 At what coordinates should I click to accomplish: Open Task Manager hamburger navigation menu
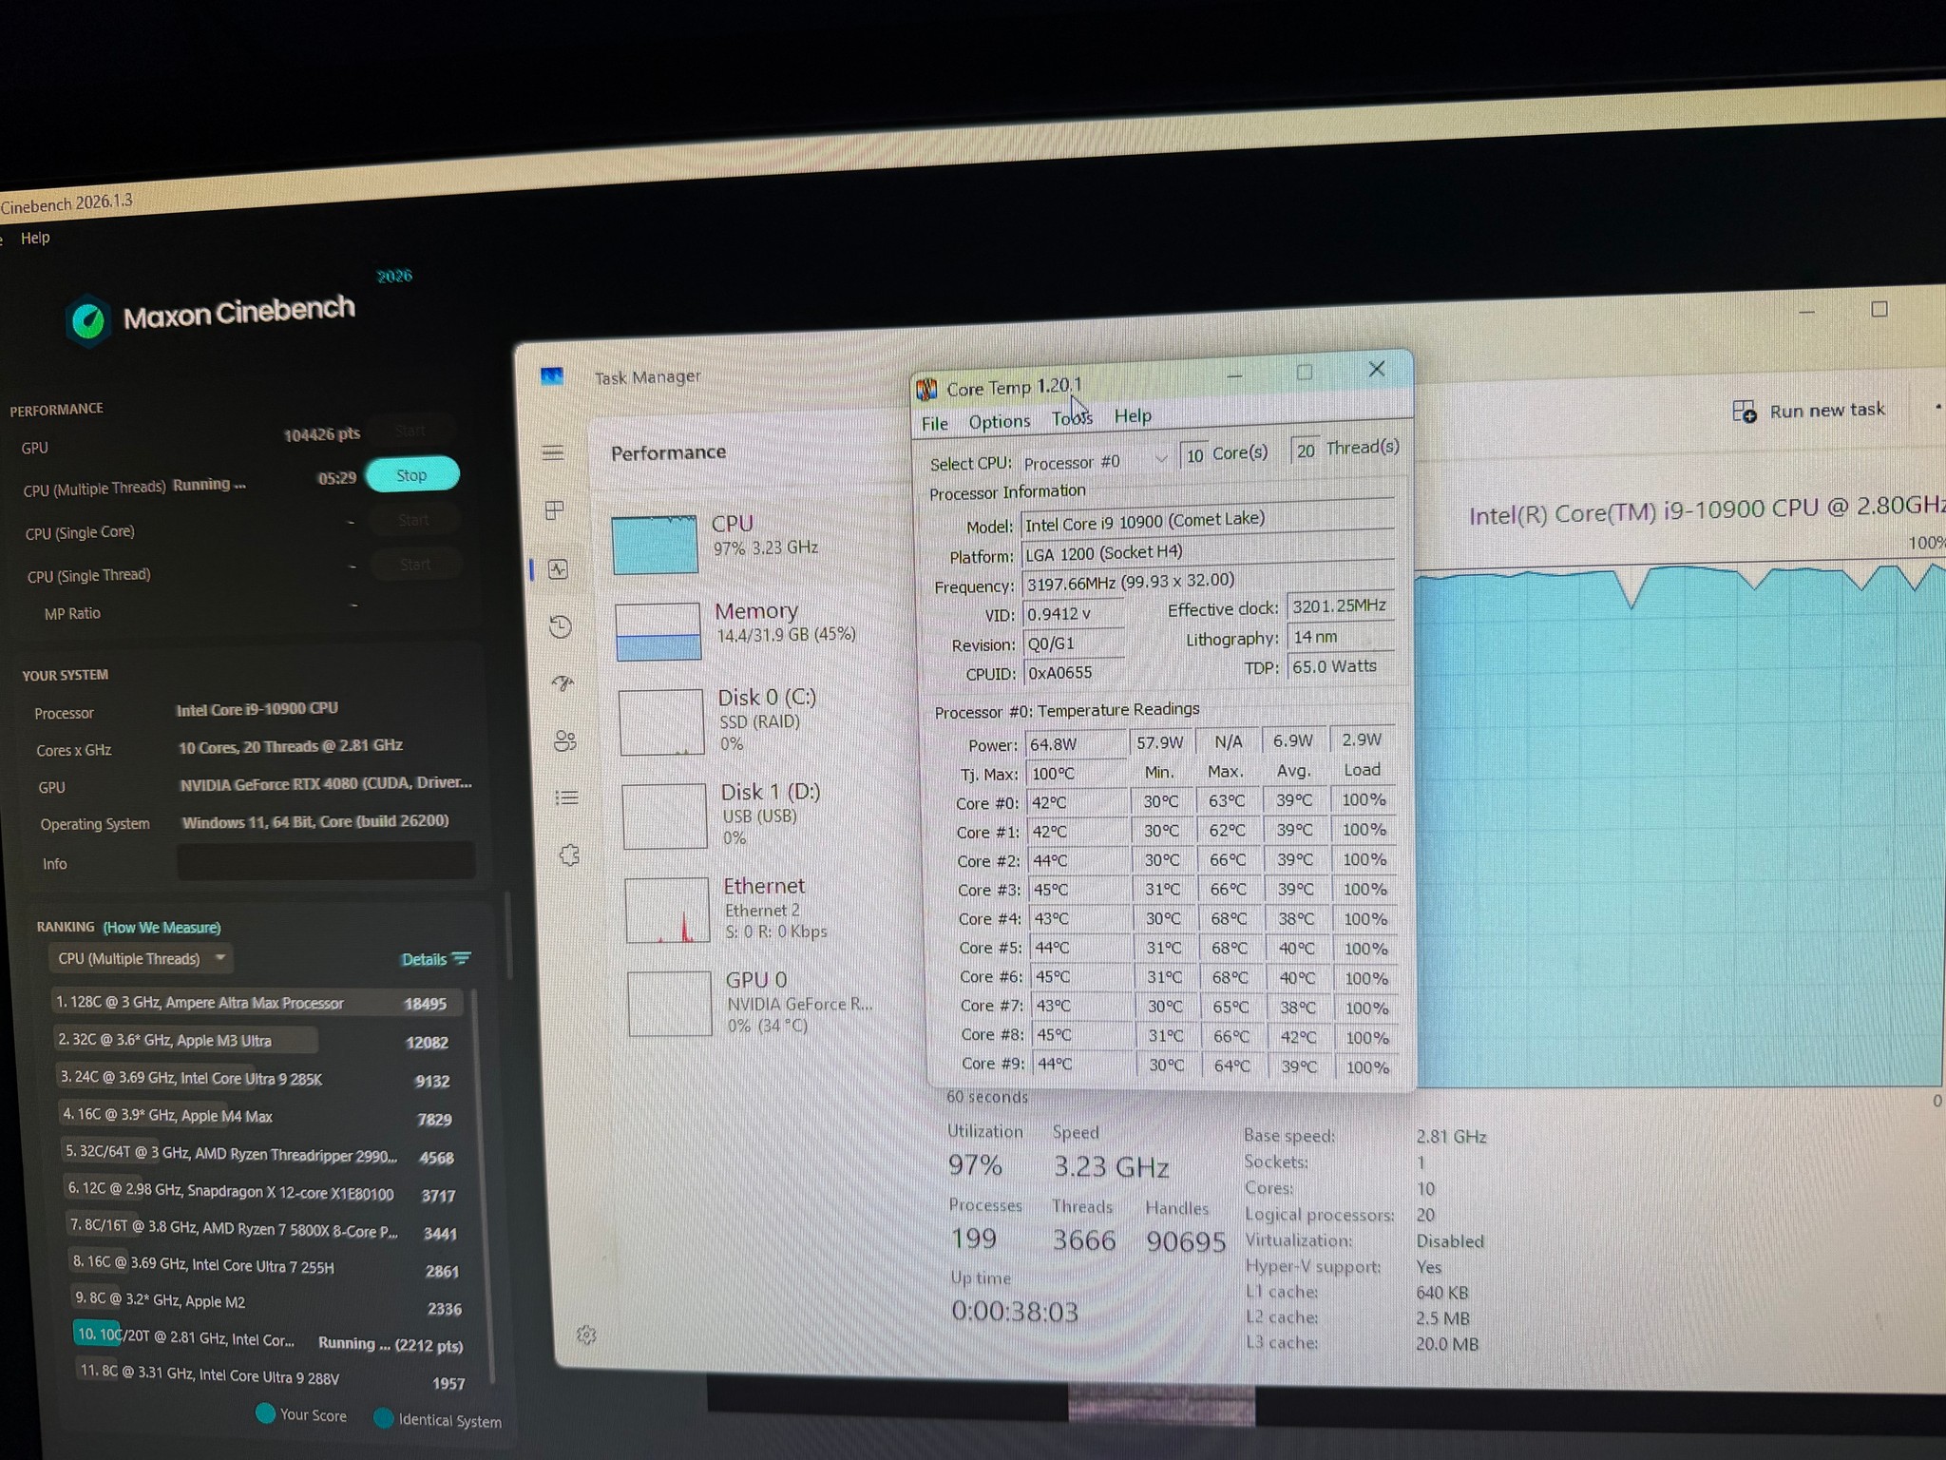tap(553, 452)
